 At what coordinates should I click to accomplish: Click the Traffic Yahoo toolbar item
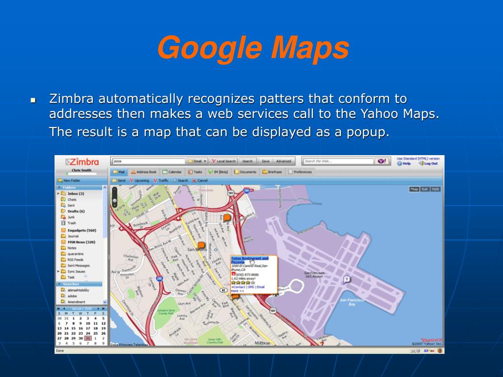tap(161, 181)
